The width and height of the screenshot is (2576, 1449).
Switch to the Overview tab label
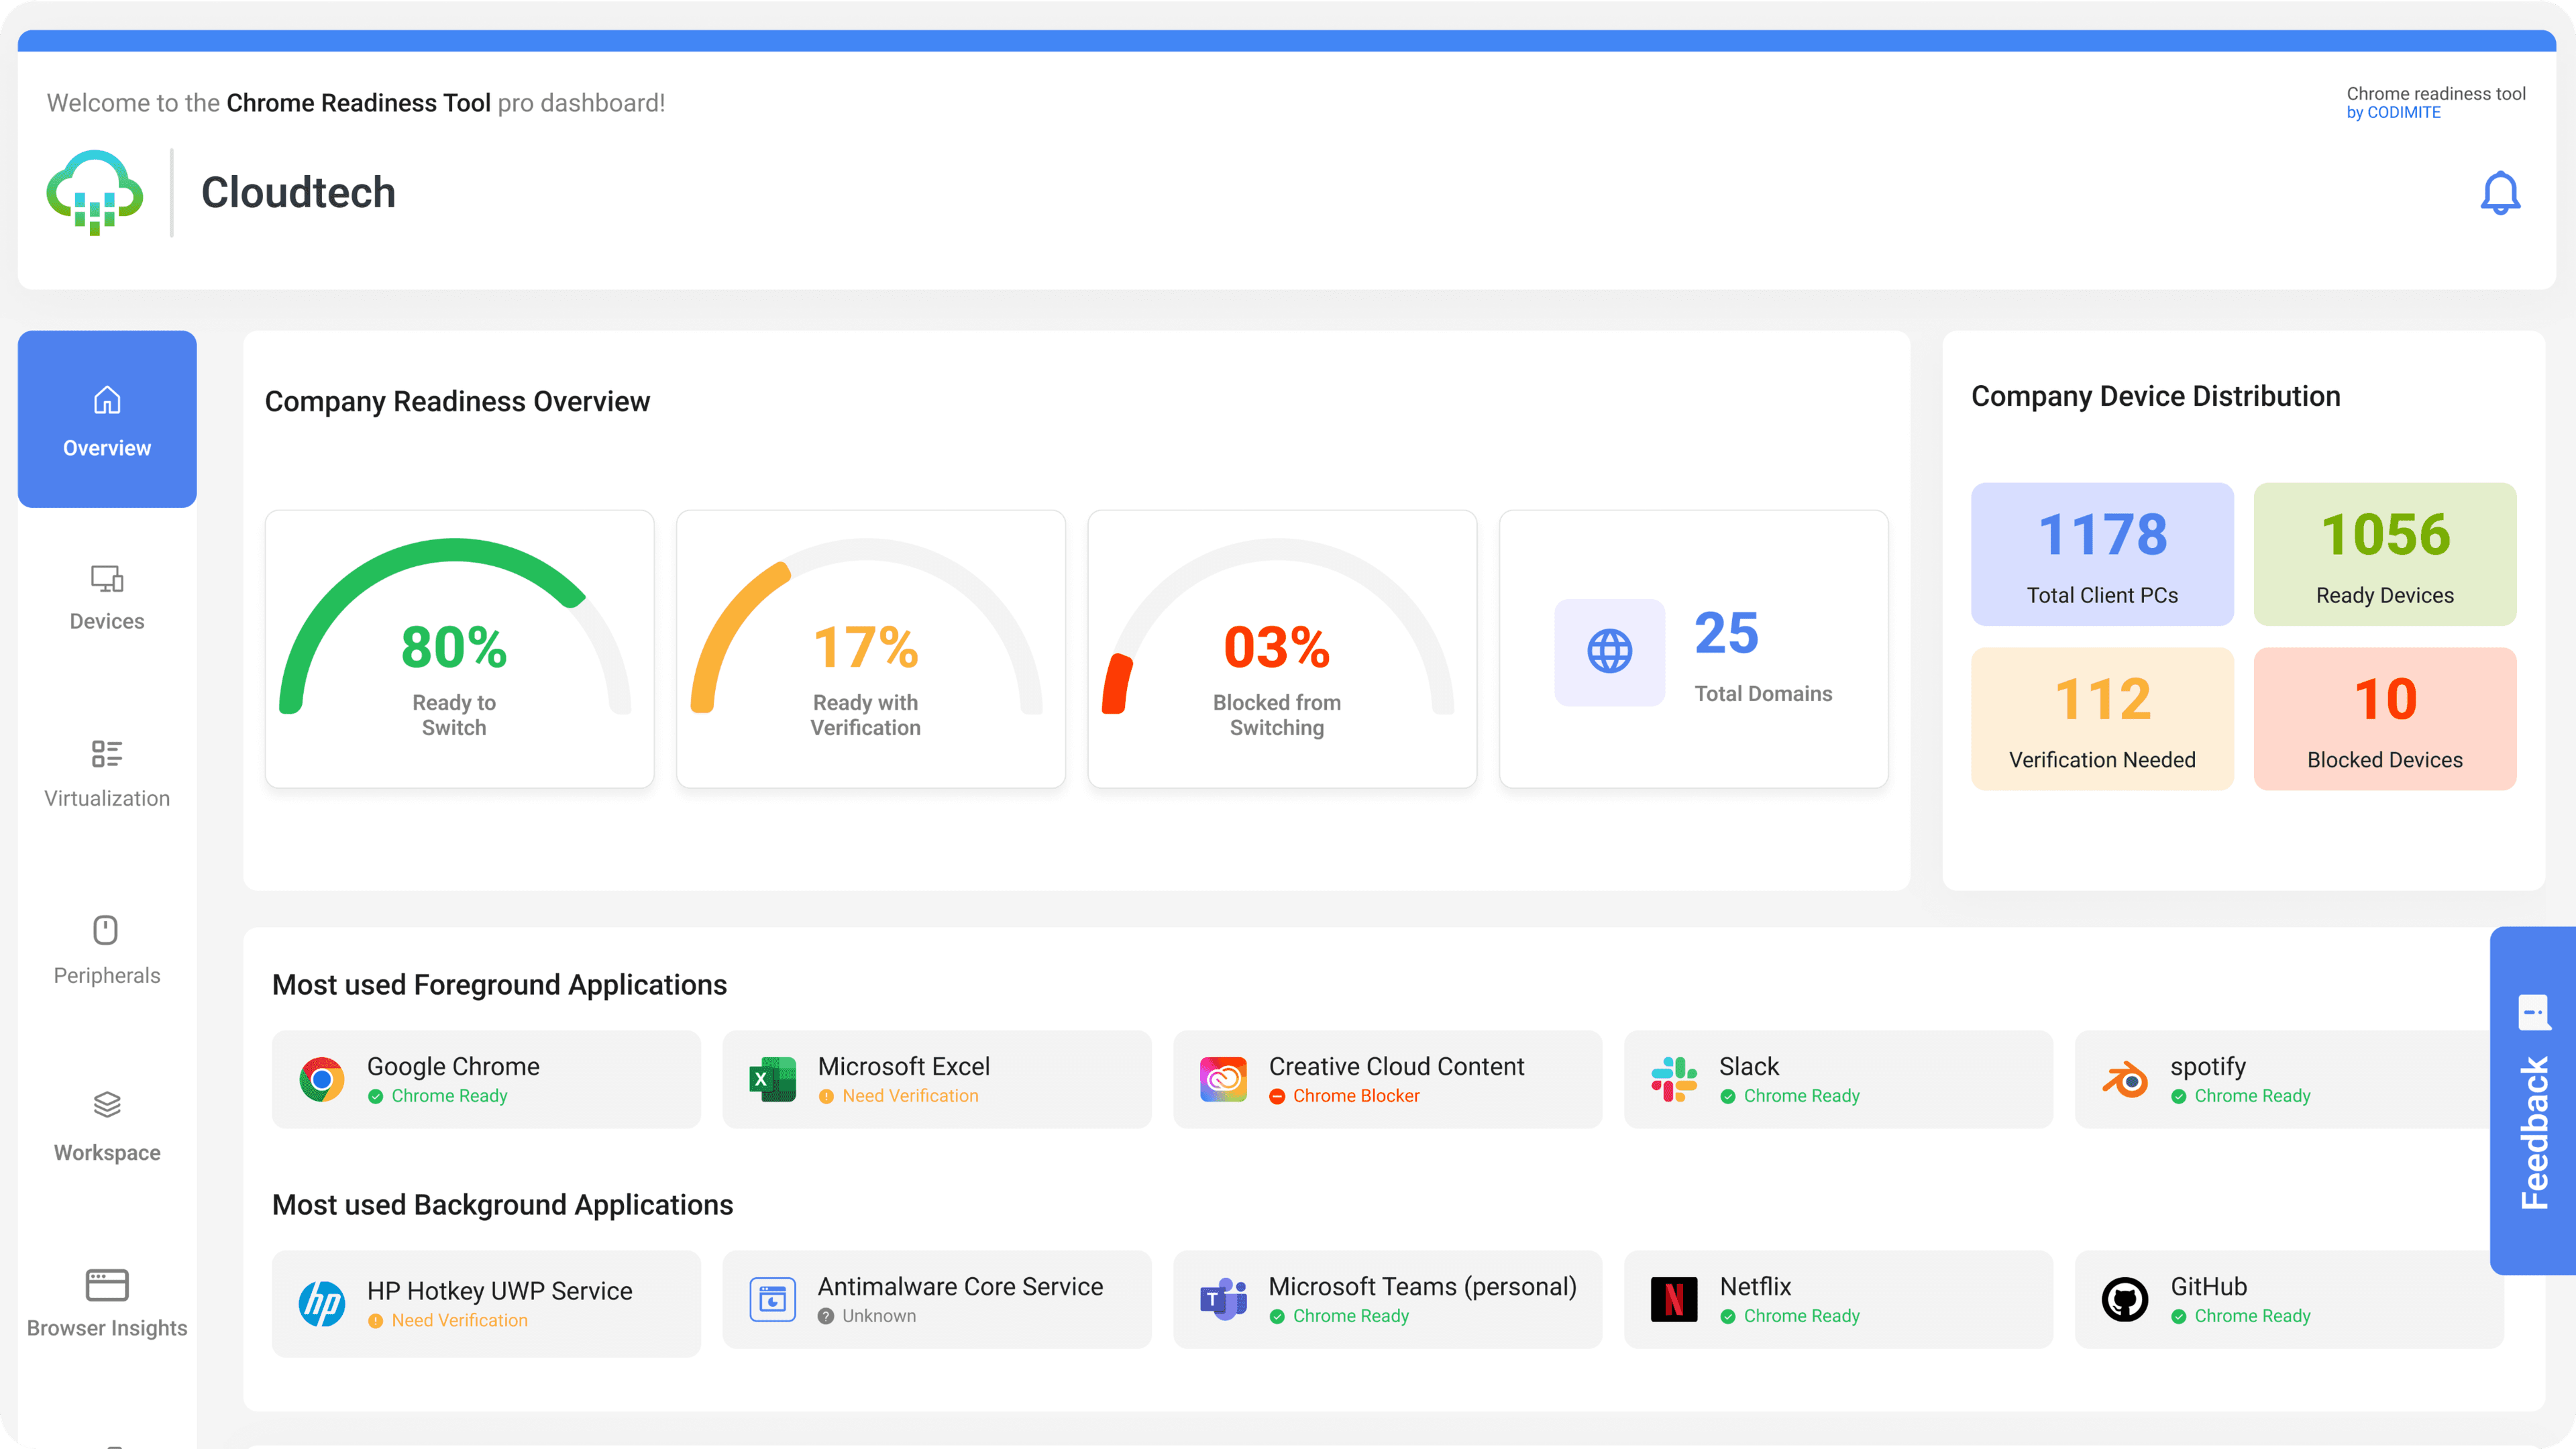point(107,448)
